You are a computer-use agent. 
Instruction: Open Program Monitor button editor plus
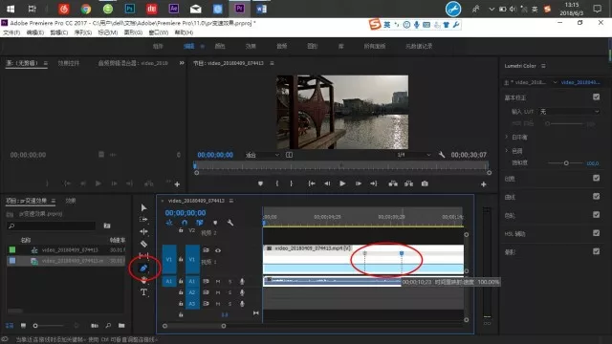(x=484, y=184)
